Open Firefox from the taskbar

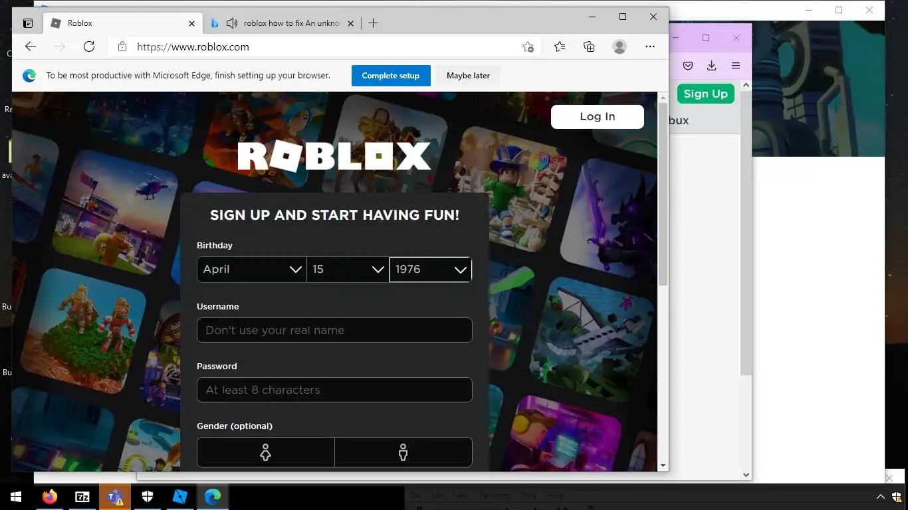click(x=50, y=497)
